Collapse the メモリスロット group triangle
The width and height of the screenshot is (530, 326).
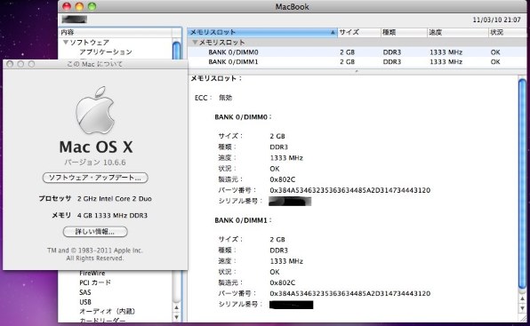point(195,42)
